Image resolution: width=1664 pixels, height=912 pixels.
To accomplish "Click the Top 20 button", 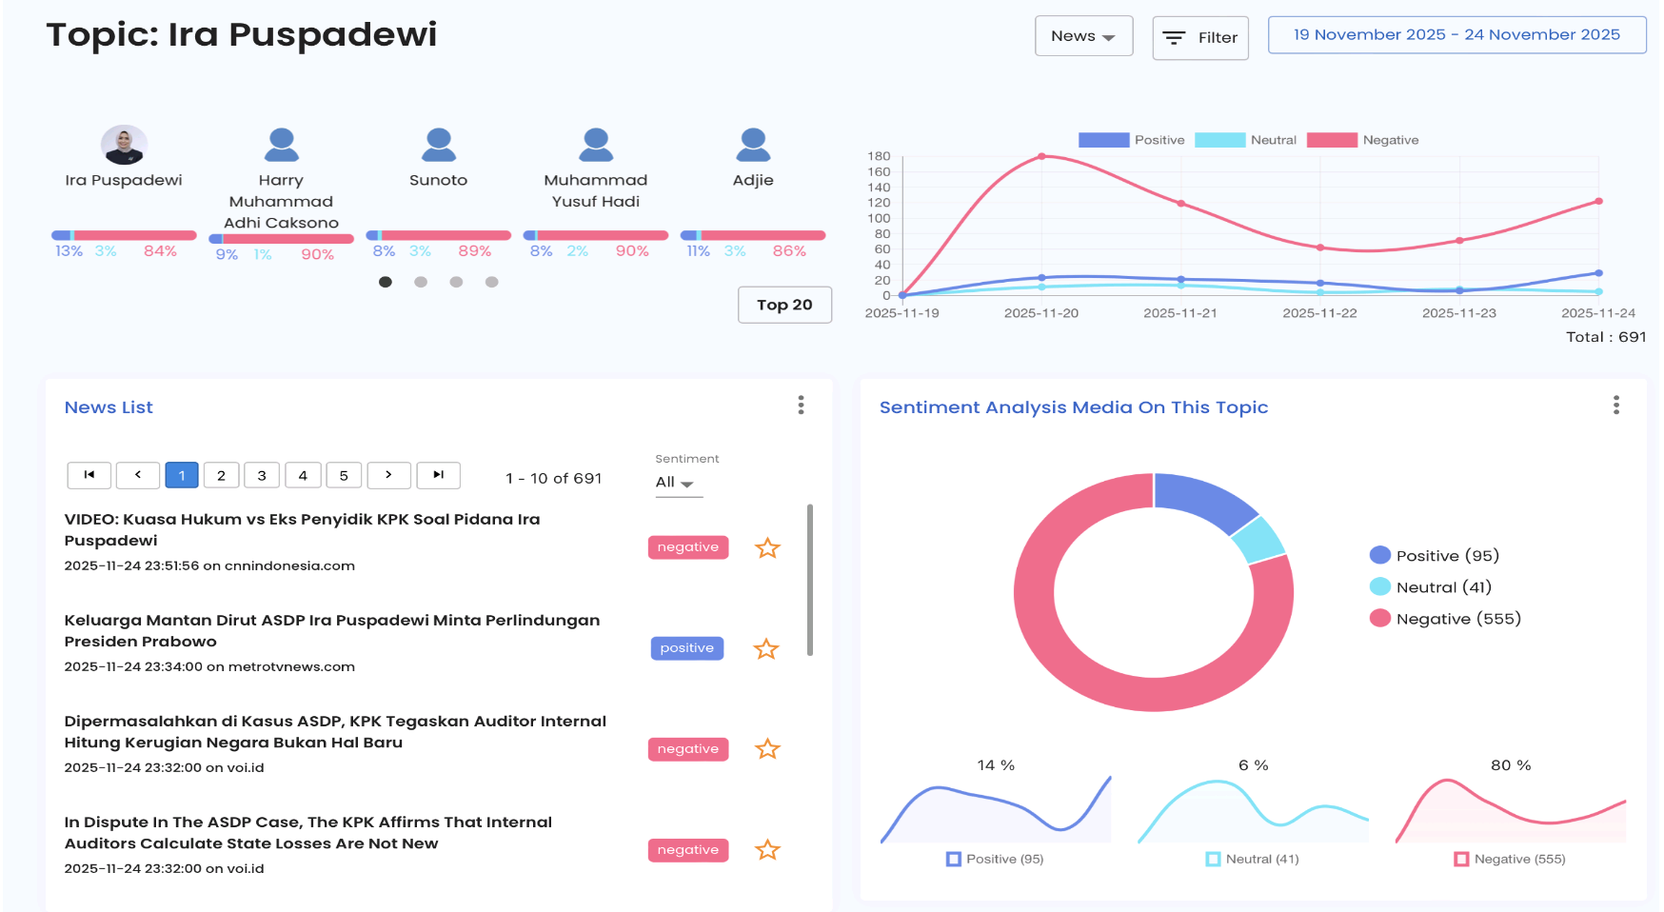I will pyautogui.click(x=784, y=305).
